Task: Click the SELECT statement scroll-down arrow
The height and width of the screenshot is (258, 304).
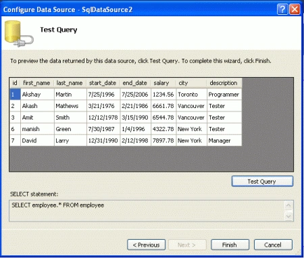Action: 288,216
